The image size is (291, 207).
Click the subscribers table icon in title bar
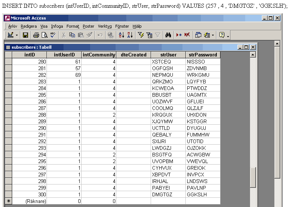(8, 47)
